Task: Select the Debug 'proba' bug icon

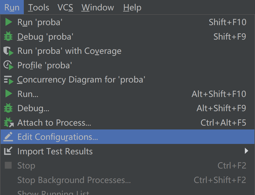Action: tap(8, 36)
